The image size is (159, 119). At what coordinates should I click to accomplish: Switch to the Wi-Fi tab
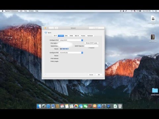[55, 36]
